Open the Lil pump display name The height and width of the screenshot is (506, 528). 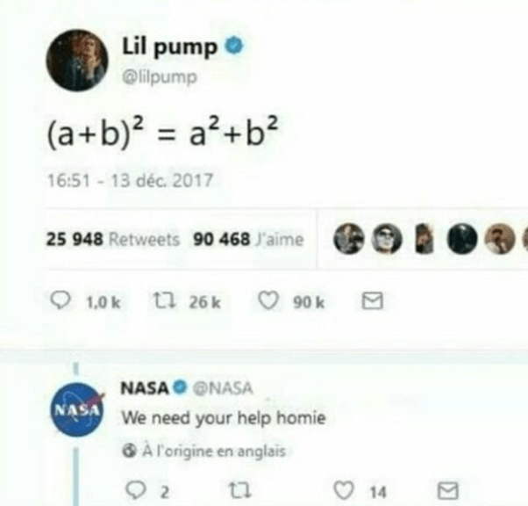(169, 47)
